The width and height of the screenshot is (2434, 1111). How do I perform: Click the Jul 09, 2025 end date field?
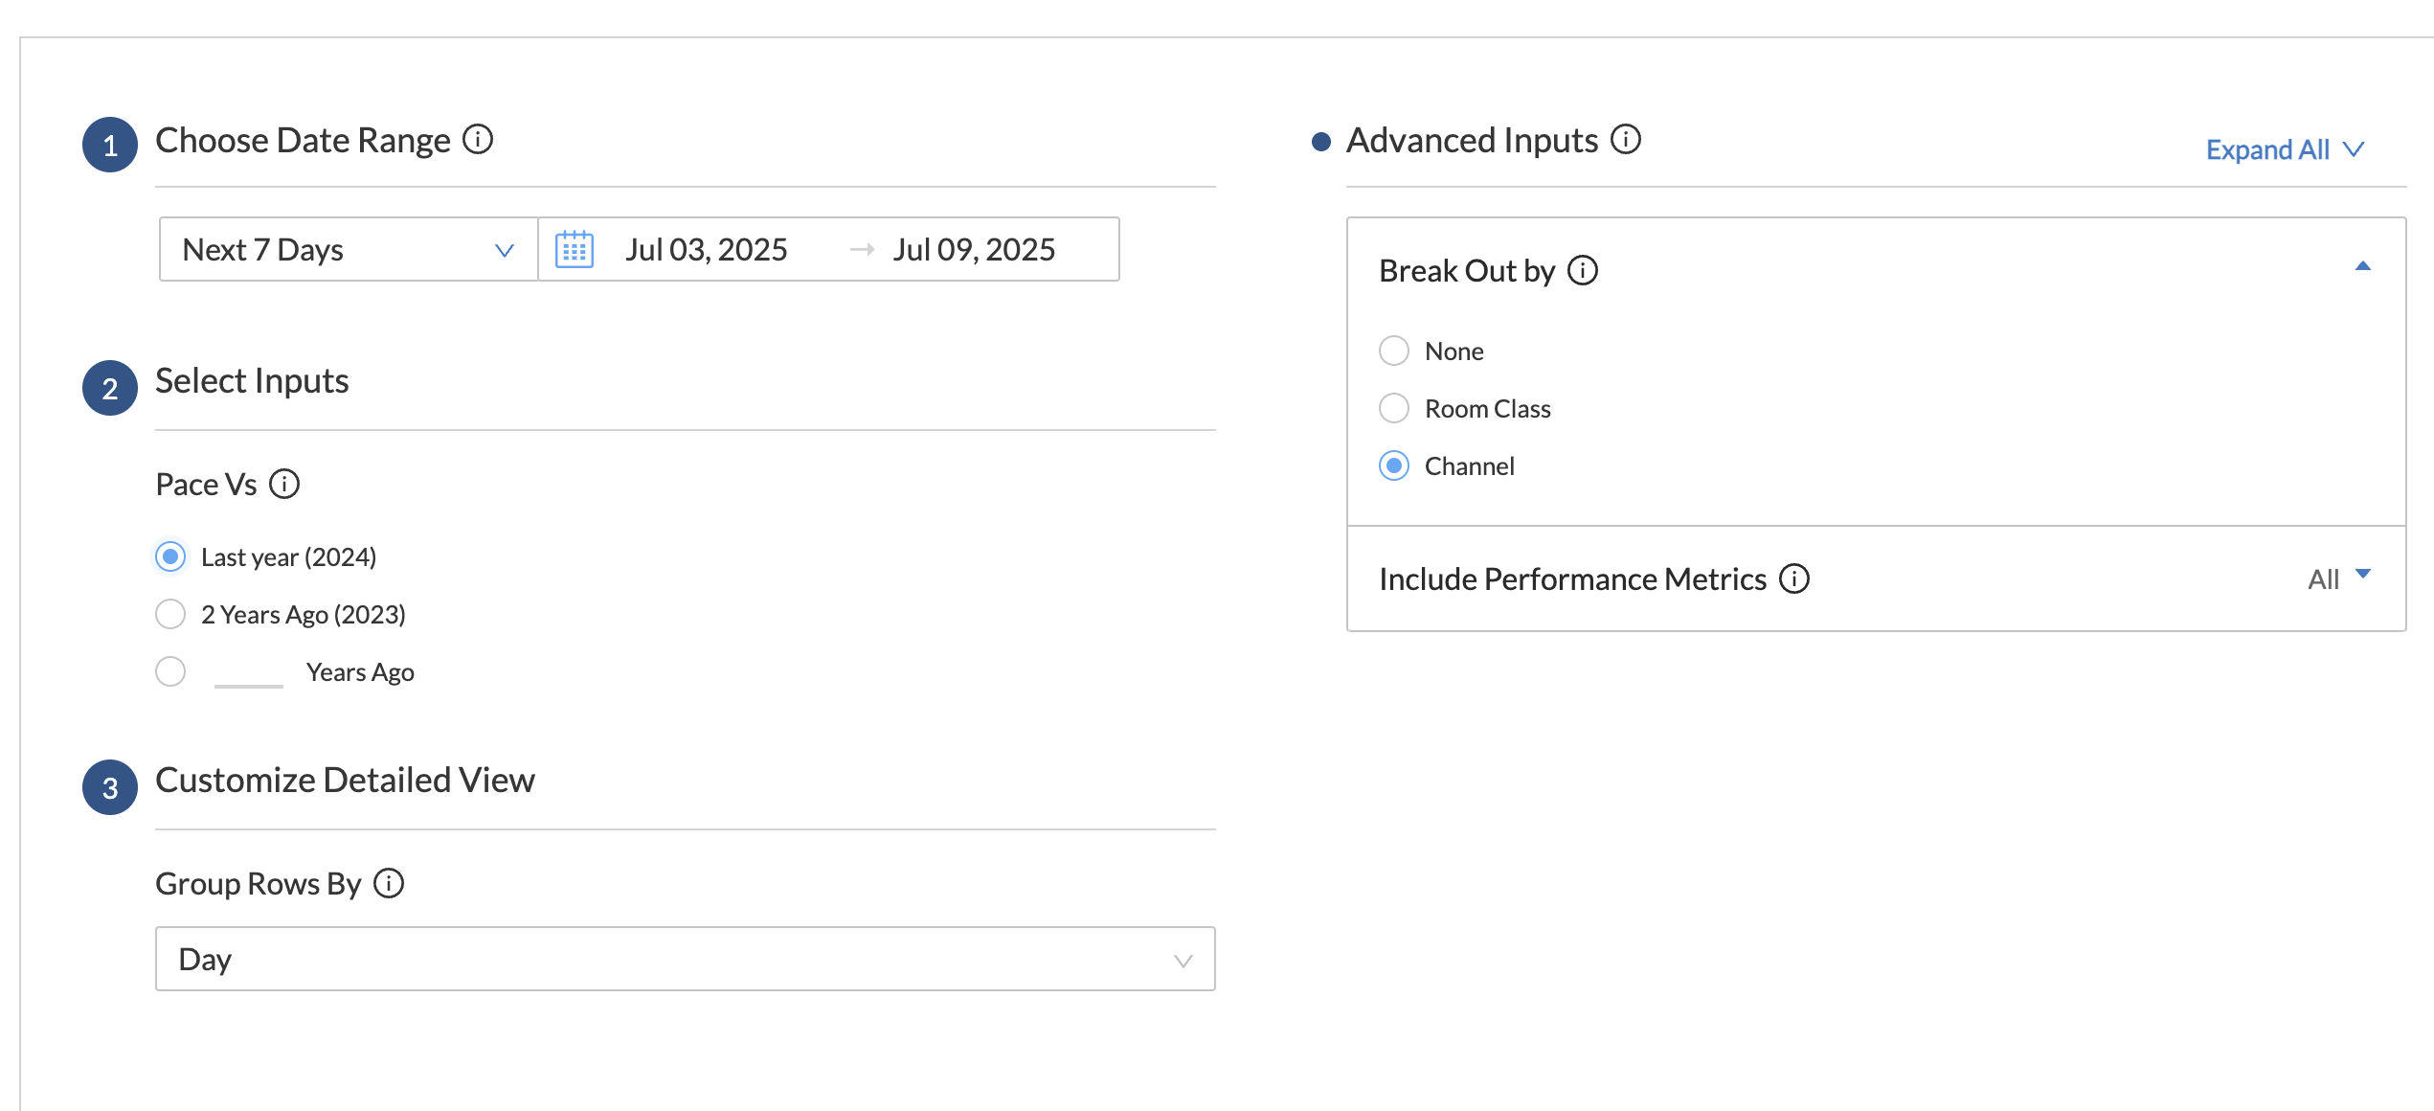(x=974, y=250)
